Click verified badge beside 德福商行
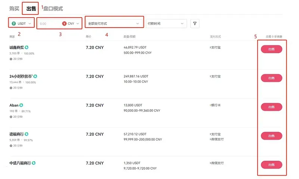The image size is (299, 179). pos(27,134)
